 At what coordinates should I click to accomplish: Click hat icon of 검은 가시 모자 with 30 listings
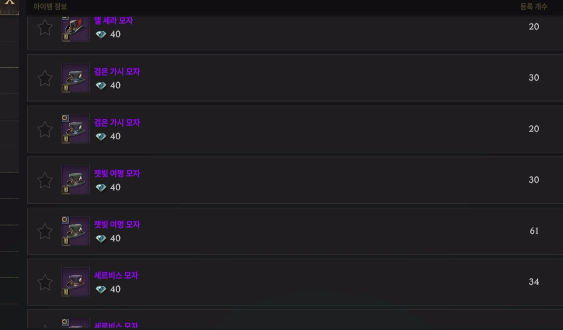(x=76, y=78)
